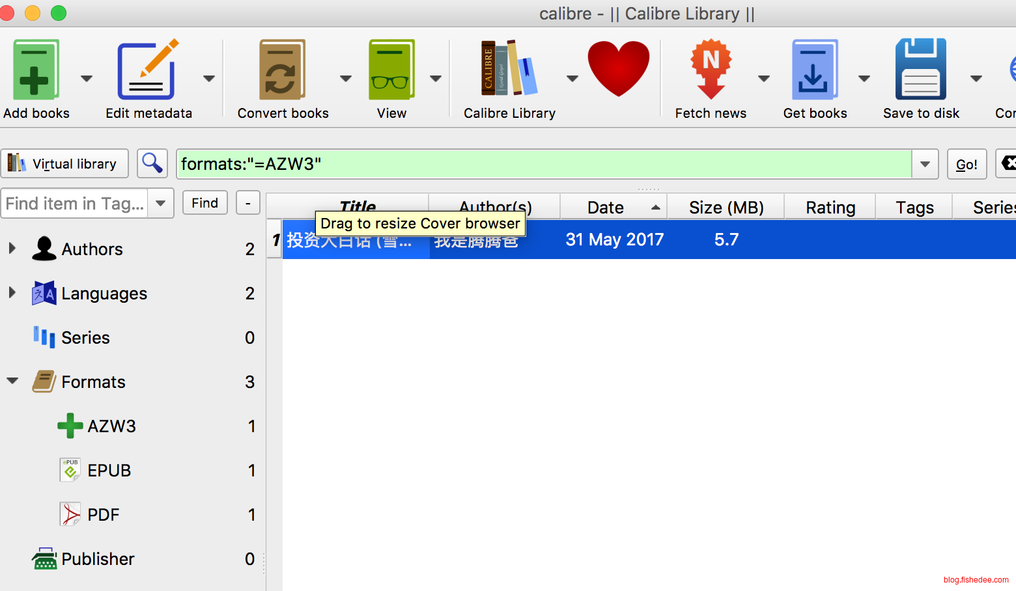Click the Save to disk icon
The width and height of the screenshot is (1016, 591).
[920, 70]
